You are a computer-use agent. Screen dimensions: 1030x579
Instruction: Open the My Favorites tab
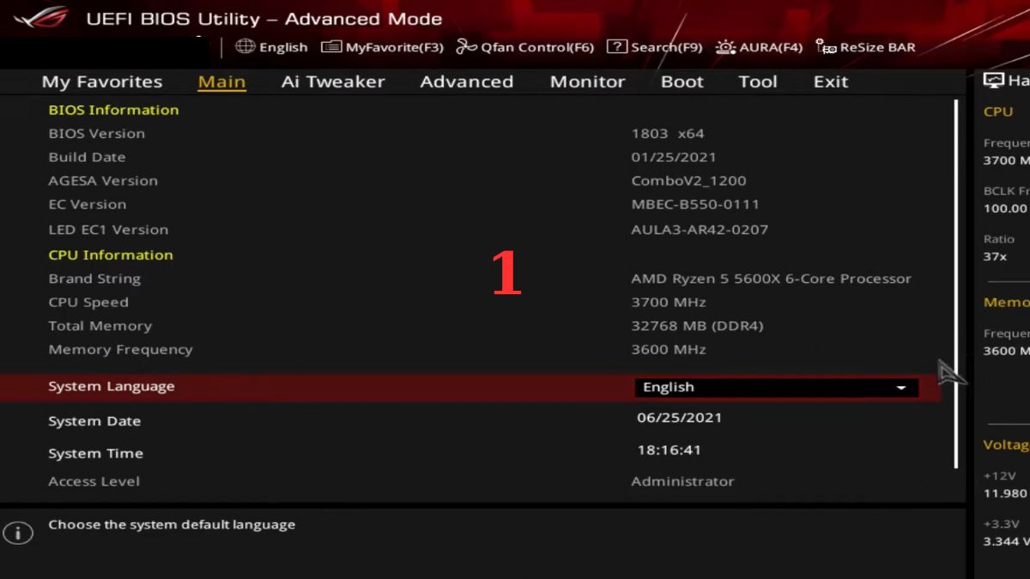click(102, 82)
